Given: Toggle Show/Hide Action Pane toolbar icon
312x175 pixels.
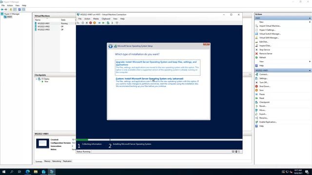Looking at the screenshot, I should [x=23, y=10].
